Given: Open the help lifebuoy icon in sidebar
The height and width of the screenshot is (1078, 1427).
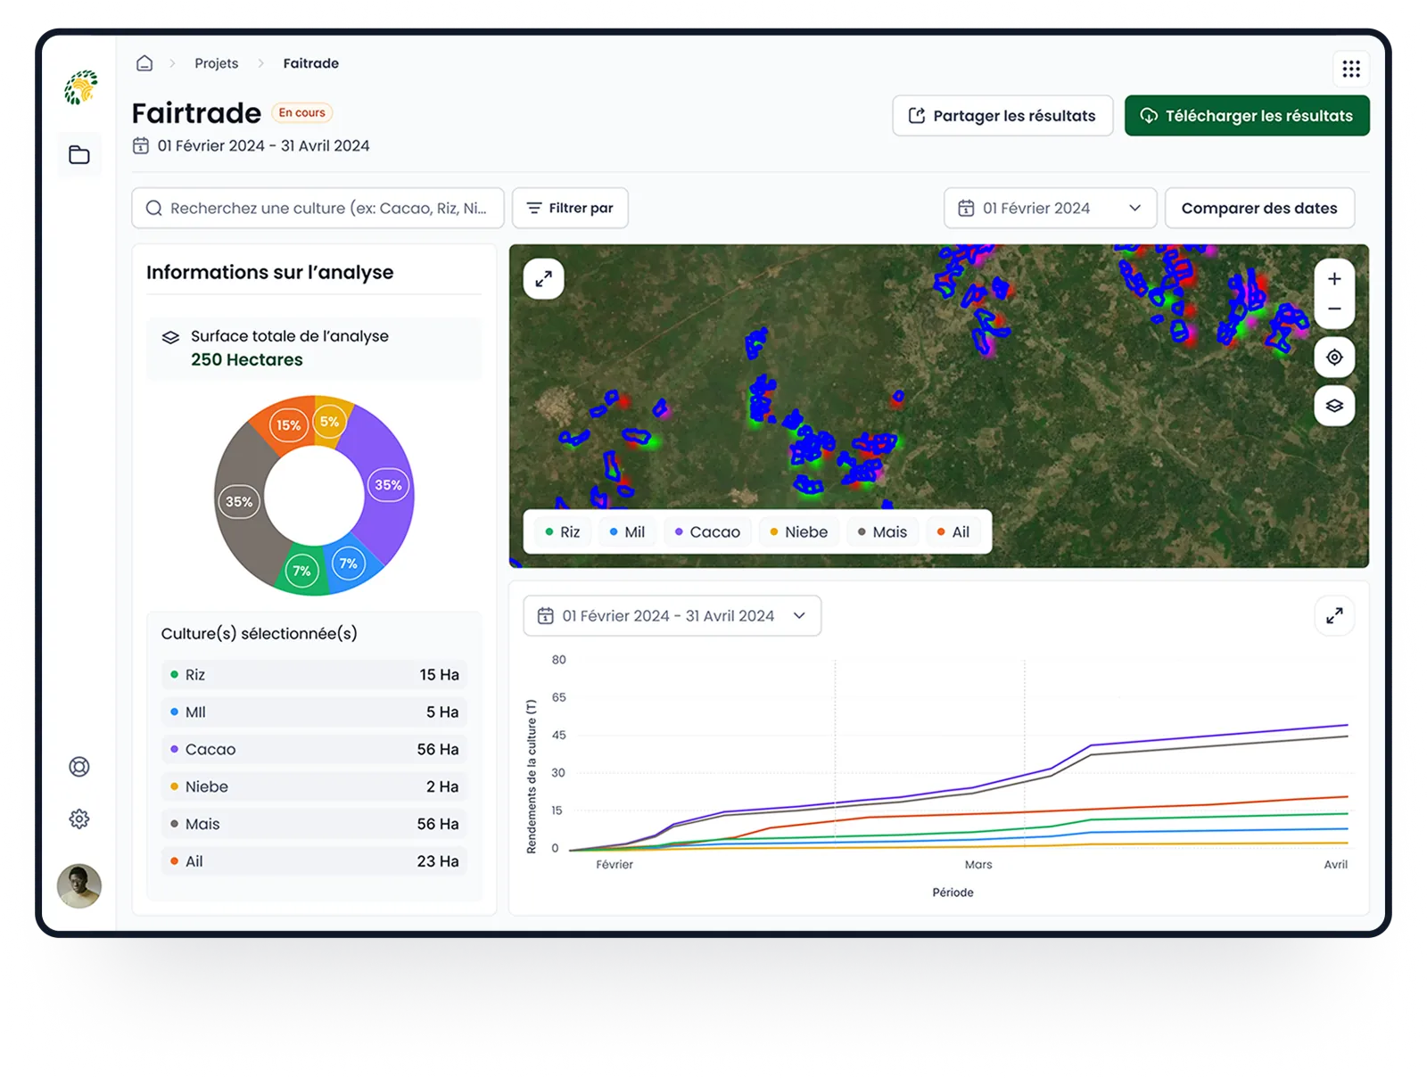Looking at the screenshot, I should pos(79,767).
